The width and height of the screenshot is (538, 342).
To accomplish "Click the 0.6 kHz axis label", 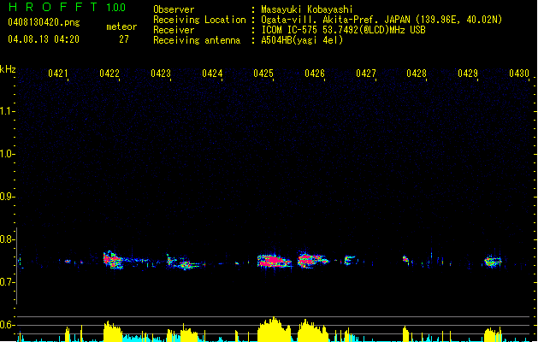I will pos(7,325).
